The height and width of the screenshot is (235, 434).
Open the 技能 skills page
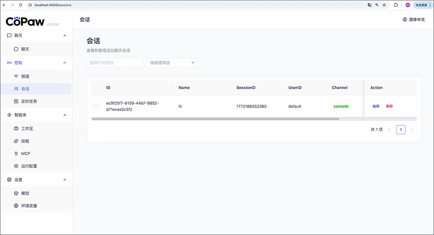point(36,141)
